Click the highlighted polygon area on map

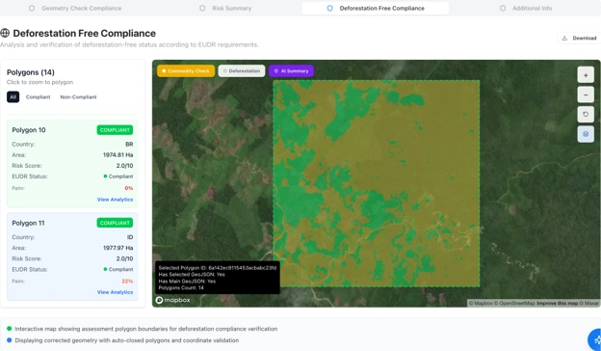(x=376, y=183)
